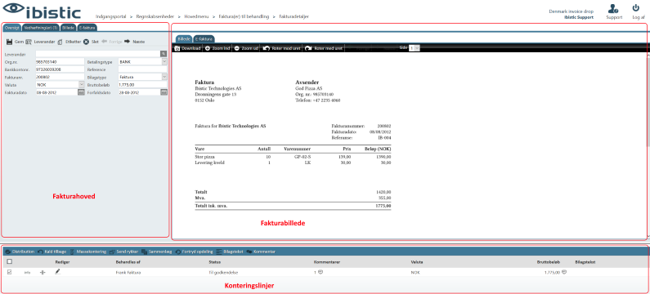650x294 pixels.
Task: Open the Fakturadato calendar picker
Action: pos(81,92)
